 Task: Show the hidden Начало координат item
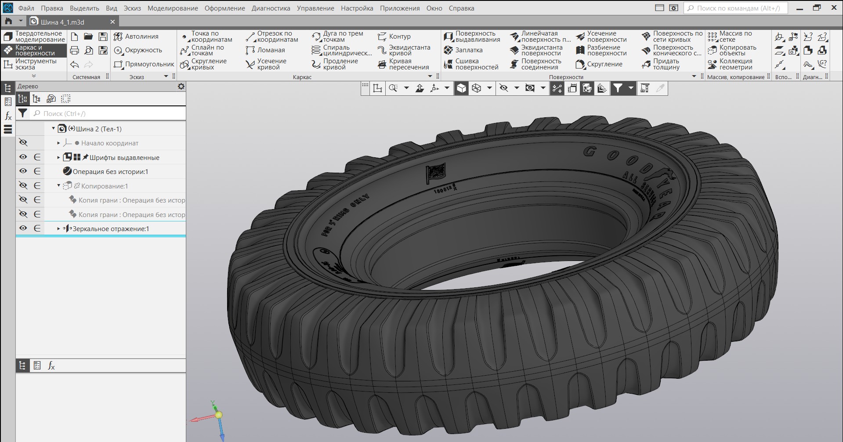click(23, 143)
